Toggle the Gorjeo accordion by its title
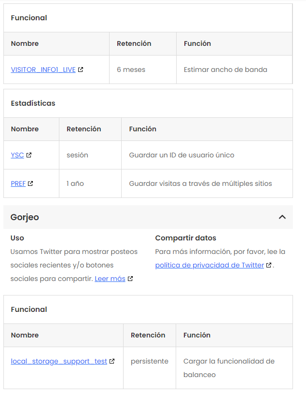This screenshot has height=393, width=306. [x=25, y=217]
